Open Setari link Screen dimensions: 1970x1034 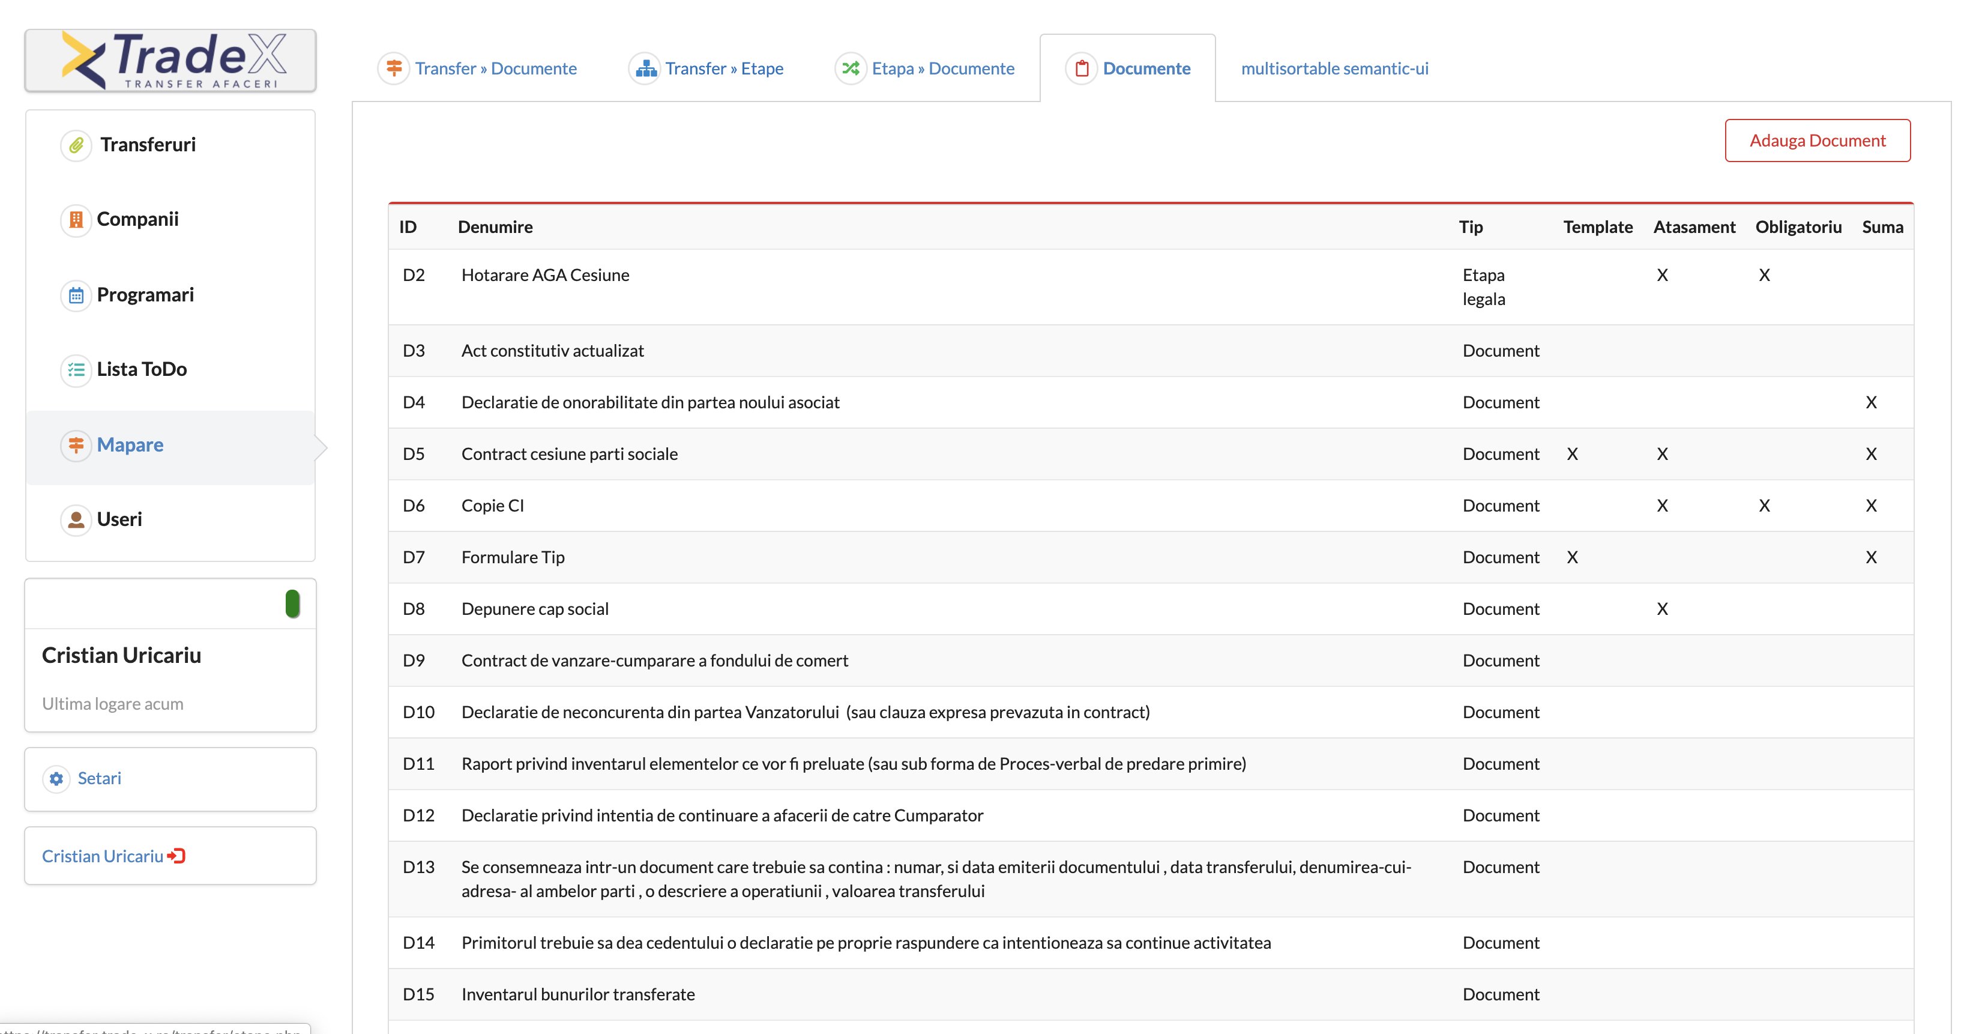point(98,779)
